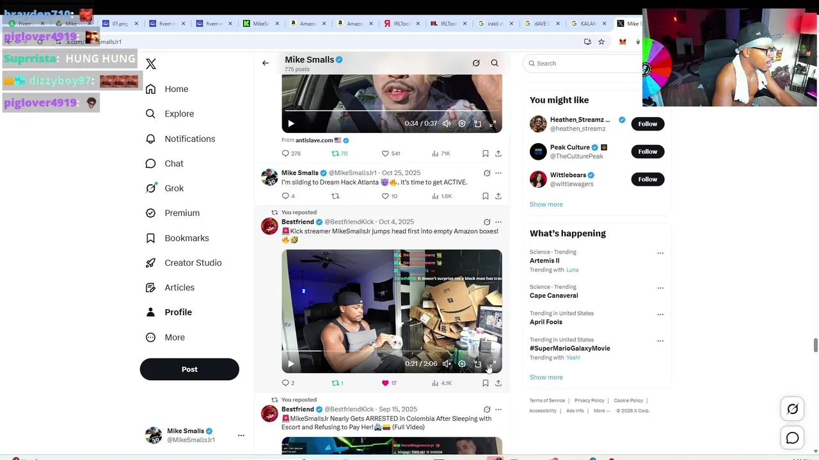Open Home in X sidebar
819x460 pixels.
pyautogui.click(x=167, y=89)
